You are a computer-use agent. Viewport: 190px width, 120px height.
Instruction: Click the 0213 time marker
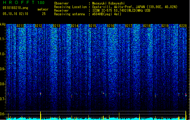tap(56, 26)
